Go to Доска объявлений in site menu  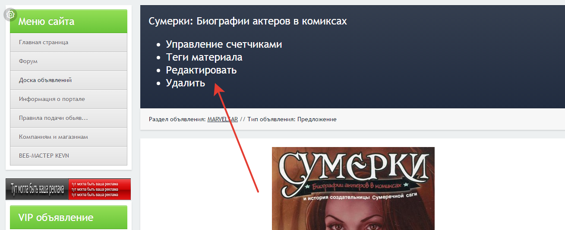[x=69, y=80]
